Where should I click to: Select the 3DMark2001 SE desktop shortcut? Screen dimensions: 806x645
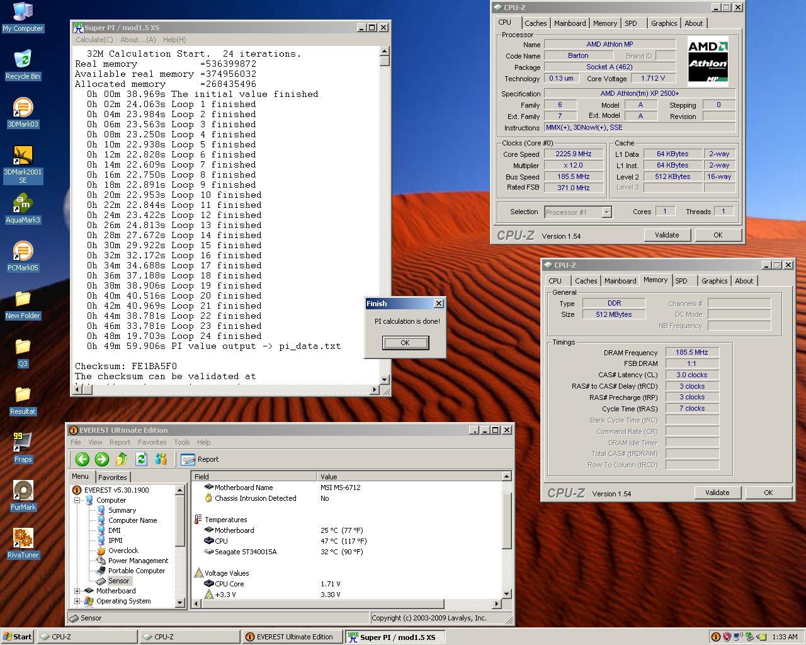tap(23, 165)
